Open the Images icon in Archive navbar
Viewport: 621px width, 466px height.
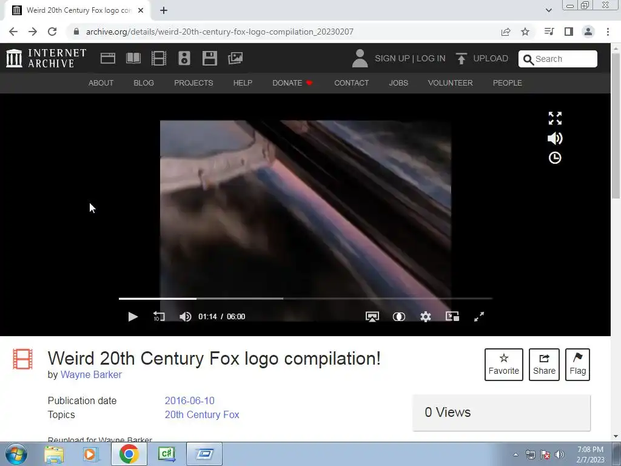(235, 58)
